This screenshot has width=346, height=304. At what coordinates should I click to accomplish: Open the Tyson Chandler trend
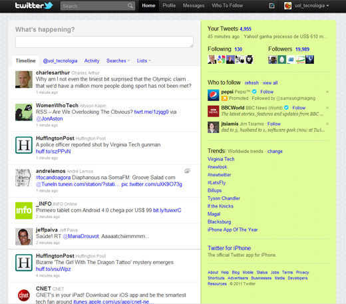[224, 198]
